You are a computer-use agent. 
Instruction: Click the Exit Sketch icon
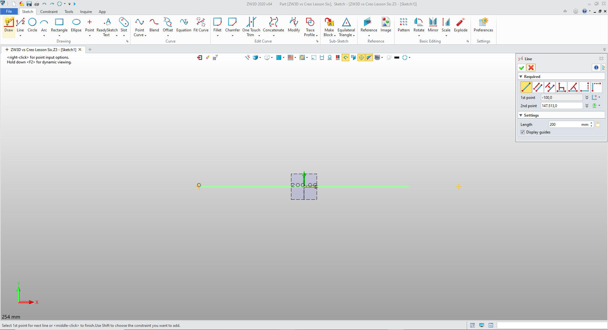pyautogui.click(x=199, y=58)
